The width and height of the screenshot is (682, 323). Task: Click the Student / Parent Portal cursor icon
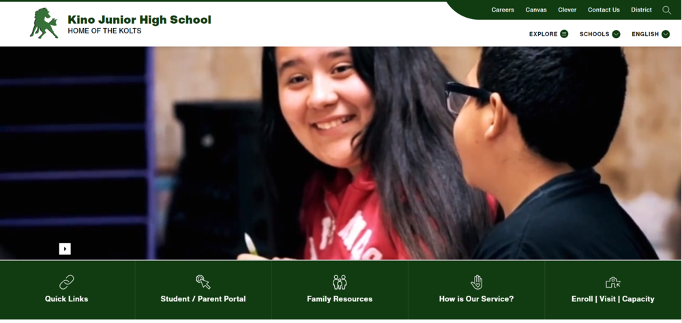[x=203, y=282]
